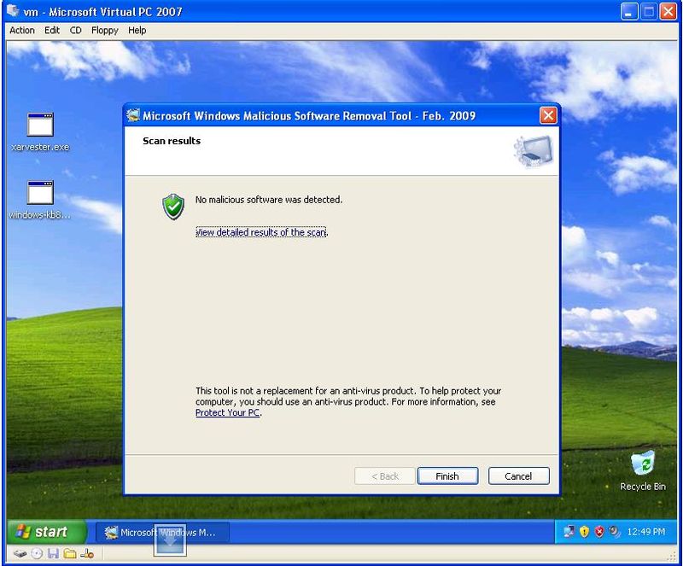Click the yellow shield updates tray icon

585,532
